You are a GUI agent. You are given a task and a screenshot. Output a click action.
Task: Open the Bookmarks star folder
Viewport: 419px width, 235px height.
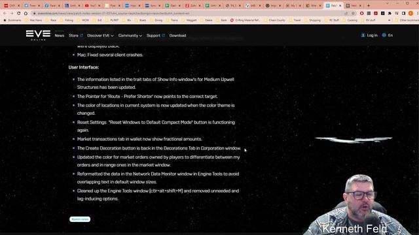pyautogui.click(x=12, y=20)
